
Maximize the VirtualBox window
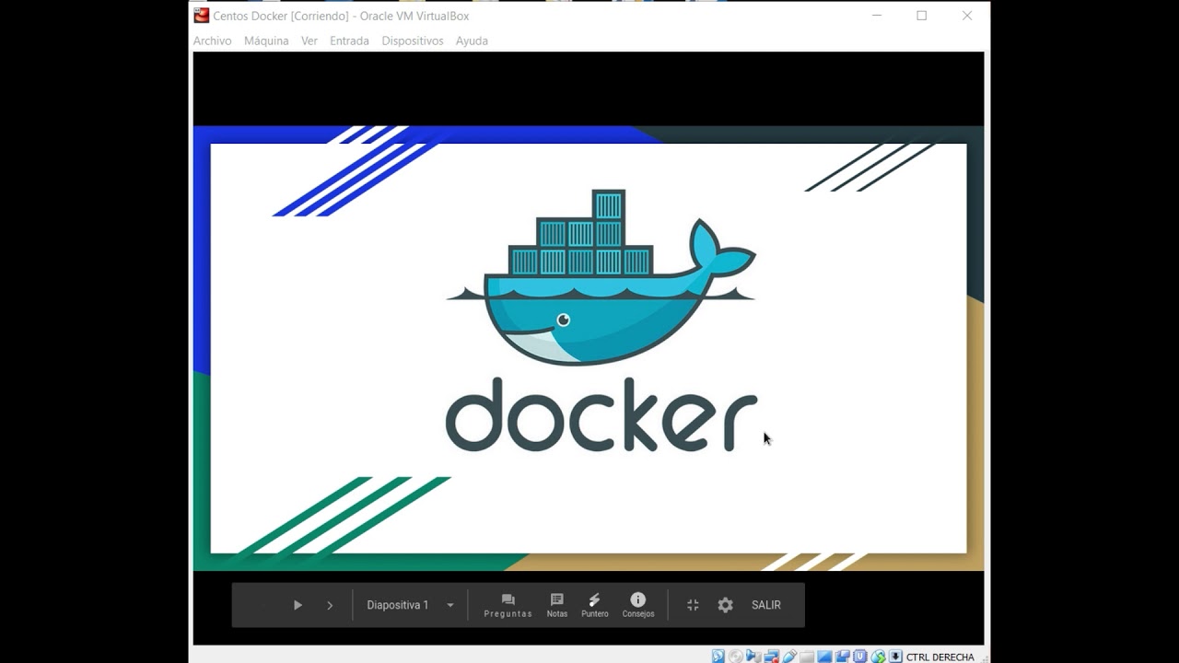[921, 16]
